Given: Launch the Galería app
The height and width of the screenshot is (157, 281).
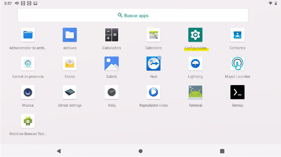Looking at the screenshot, I should (x=111, y=64).
